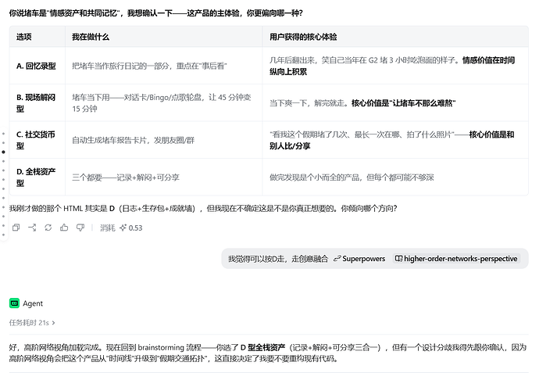The height and width of the screenshot is (373, 539).
Task: Select the A. 回忆录型 option cell
Action: (x=37, y=66)
